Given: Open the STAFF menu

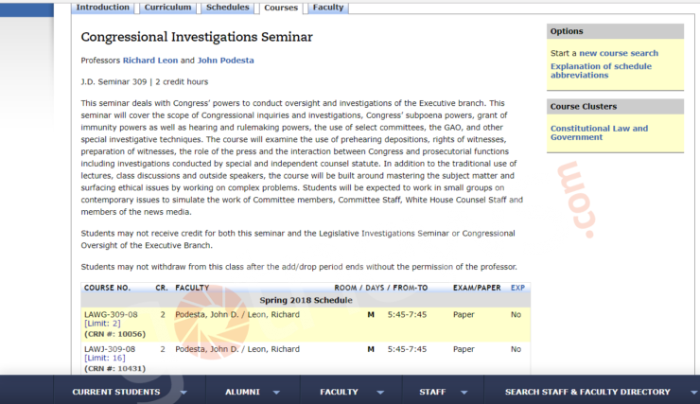Looking at the screenshot, I should (x=432, y=392).
